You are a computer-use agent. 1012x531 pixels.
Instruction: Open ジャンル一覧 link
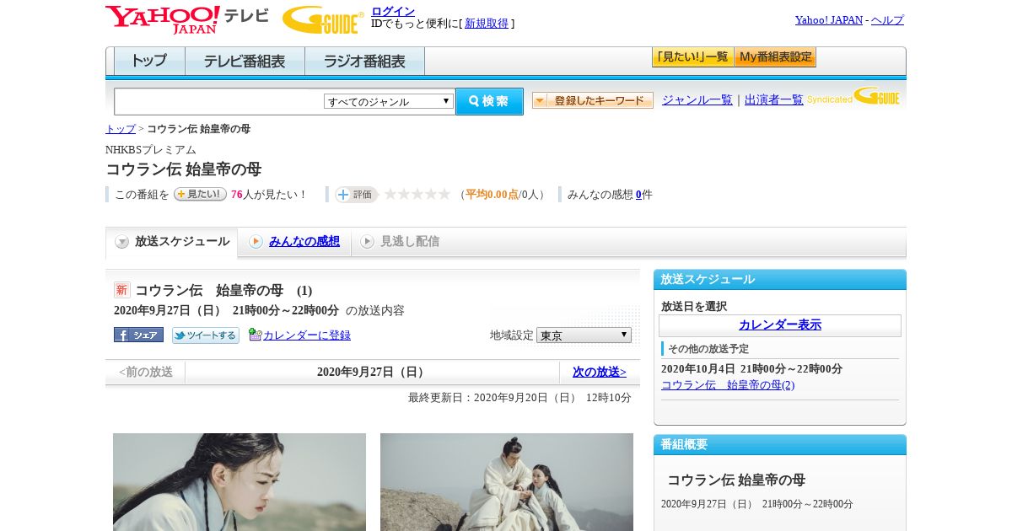[x=697, y=100]
